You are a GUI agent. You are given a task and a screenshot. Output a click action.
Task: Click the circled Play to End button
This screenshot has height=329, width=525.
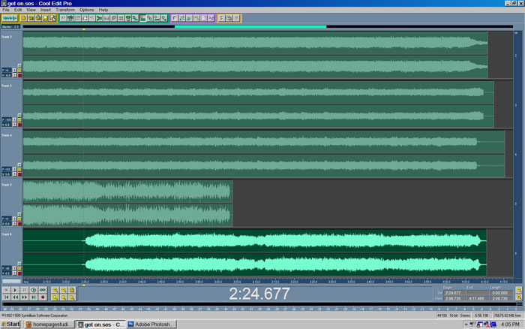coord(33,290)
